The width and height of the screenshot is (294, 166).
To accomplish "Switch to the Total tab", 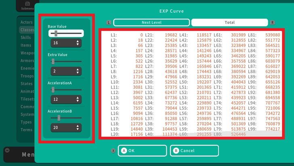I will [x=229, y=23].
